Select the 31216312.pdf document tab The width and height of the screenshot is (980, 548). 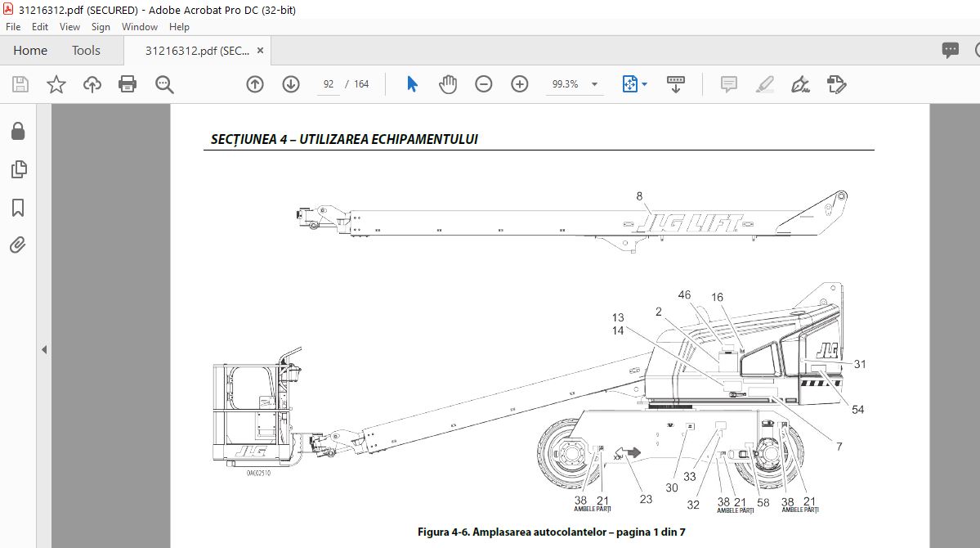click(x=197, y=51)
